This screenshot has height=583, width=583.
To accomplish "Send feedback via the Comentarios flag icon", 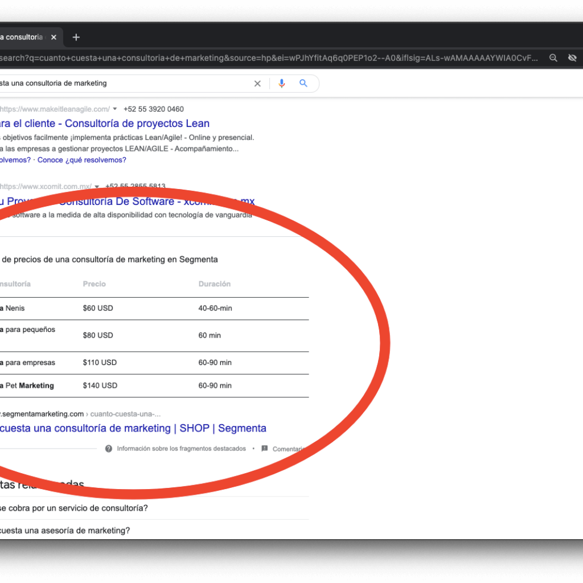I will [264, 448].
